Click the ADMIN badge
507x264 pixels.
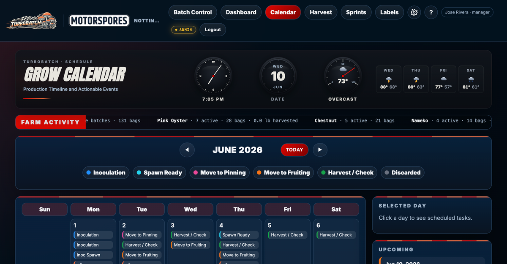pyautogui.click(x=183, y=30)
